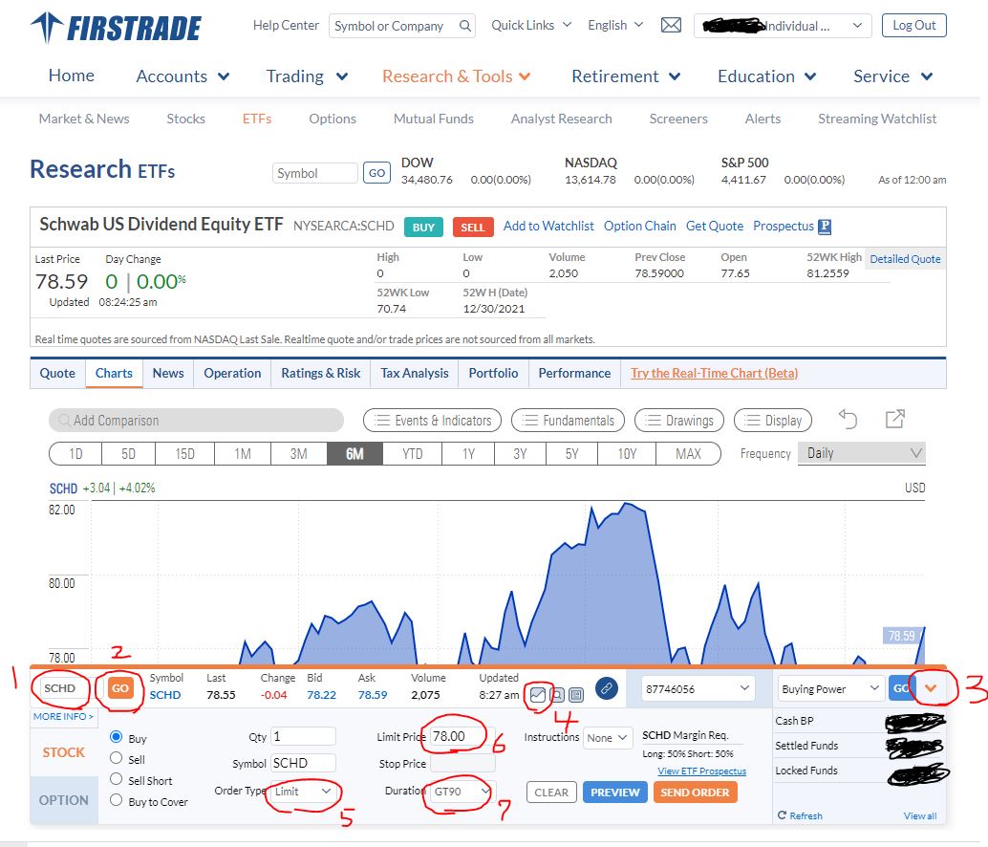Open the Quick Links dropdown
988x847 pixels.
click(x=531, y=25)
